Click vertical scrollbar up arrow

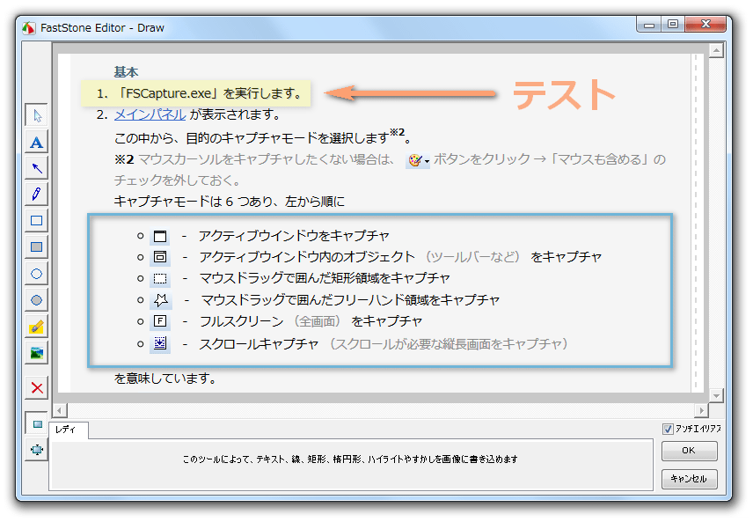click(716, 50)
